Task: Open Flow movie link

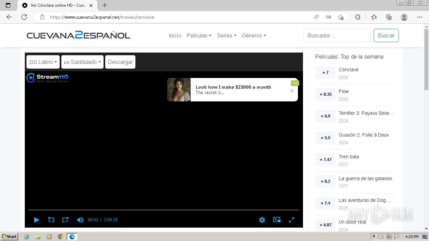Action: [344, 91]
